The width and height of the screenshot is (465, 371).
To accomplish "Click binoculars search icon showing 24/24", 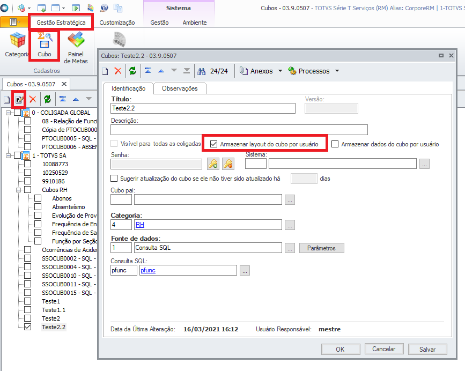I will pos(202,71).
